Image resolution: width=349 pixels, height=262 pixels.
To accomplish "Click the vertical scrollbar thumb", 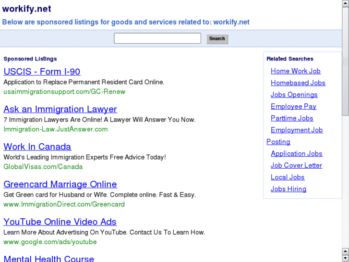I will (346, 62).
